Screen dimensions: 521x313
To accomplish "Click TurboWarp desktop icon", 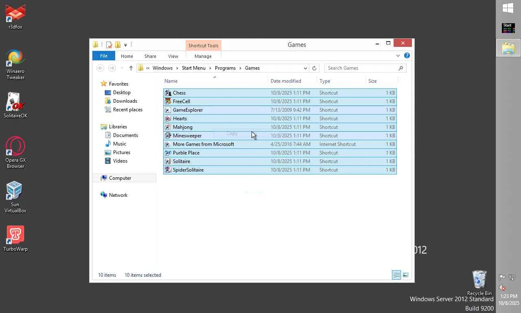I will pos(15,239).
